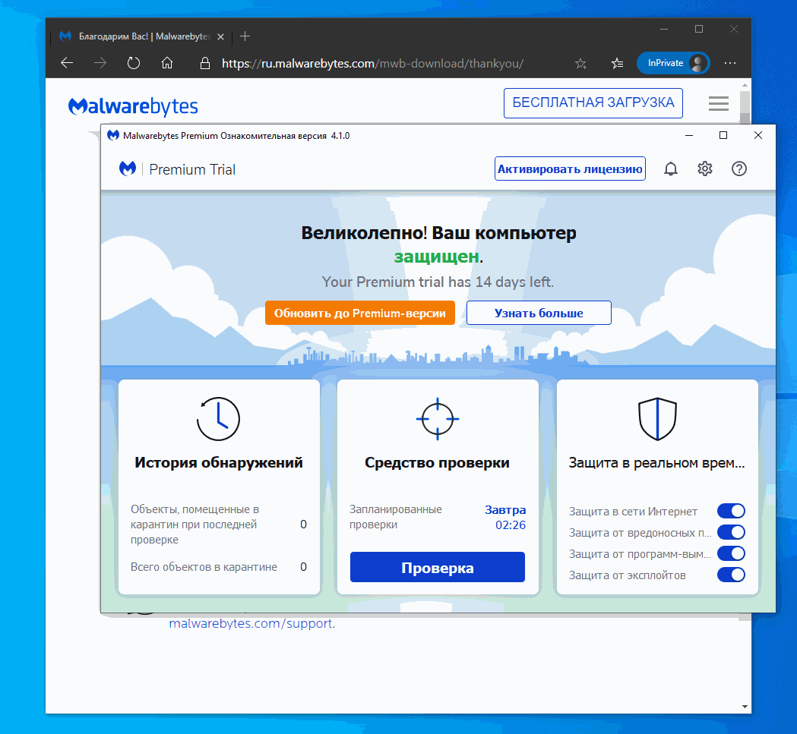Click the Malwarebytes M logo beside Premium Trial
Screen dimensions: 797x734
click(x=127, y=169)
